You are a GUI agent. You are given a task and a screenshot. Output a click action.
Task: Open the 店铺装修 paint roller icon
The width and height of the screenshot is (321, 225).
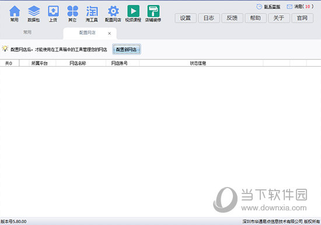point(153,13)
